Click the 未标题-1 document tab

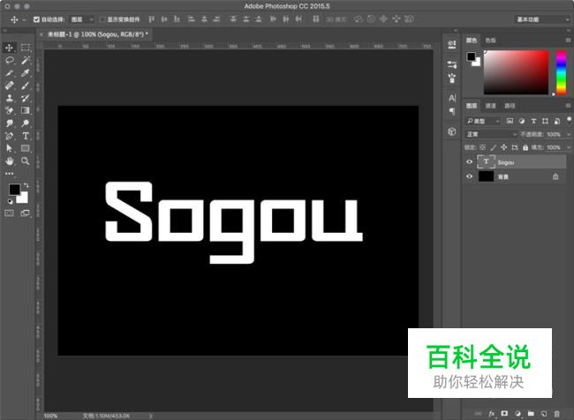[99, 34]
